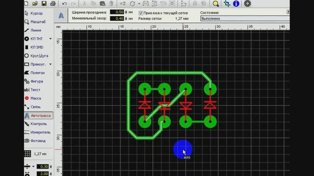Print the board layout

click(x=53, y=3)
